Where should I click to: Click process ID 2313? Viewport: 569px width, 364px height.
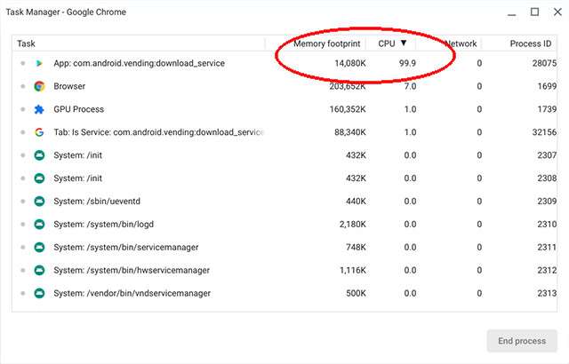pos(547,293)
